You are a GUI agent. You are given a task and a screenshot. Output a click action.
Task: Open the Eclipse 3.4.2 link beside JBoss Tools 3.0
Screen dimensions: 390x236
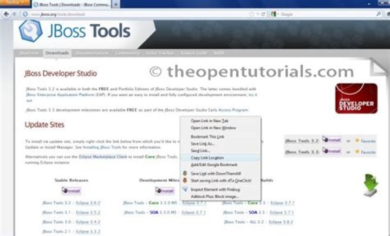(88, 222)
